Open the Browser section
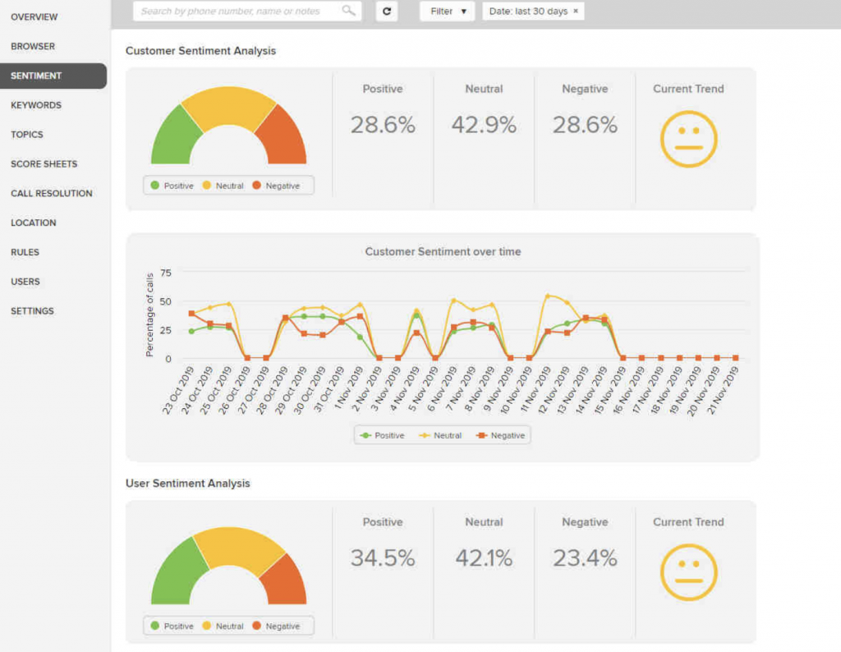The image size is (841, 652). tap(33, 47)
